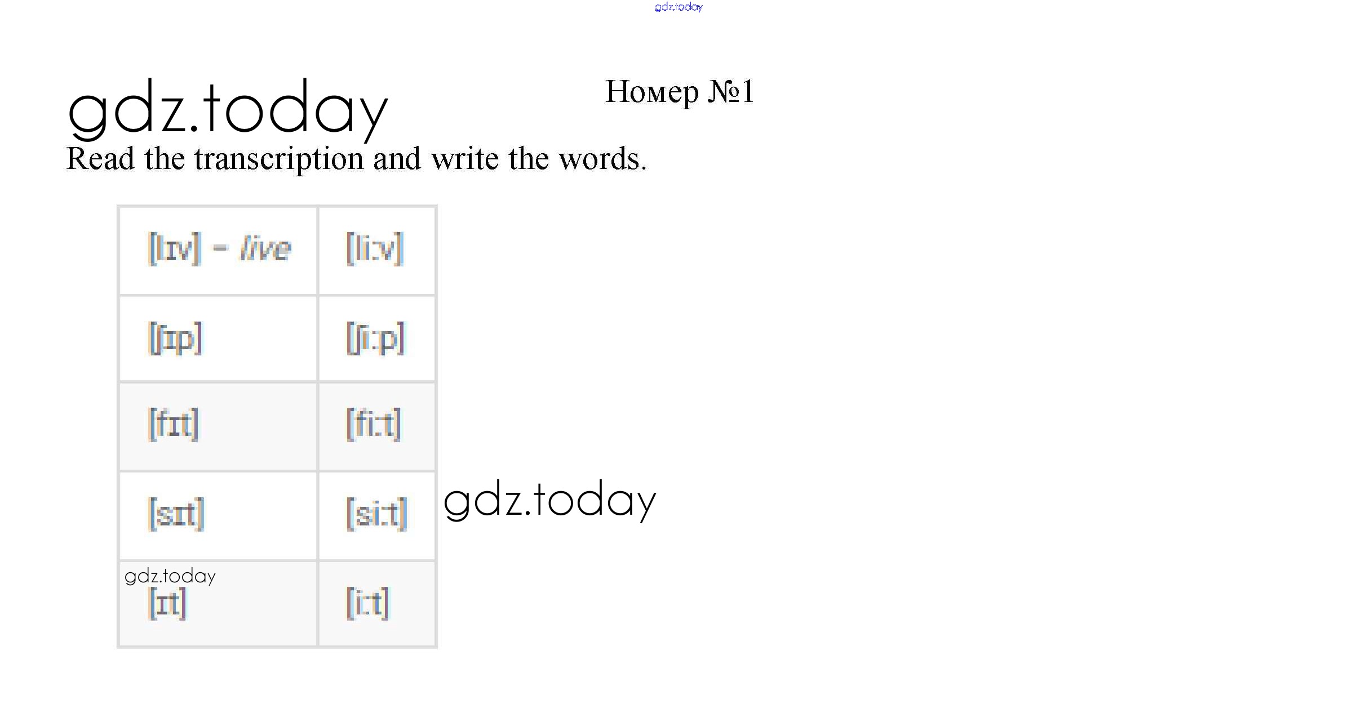
Task: Select the [lɪv] transcription in the first row
Action: 174,248
